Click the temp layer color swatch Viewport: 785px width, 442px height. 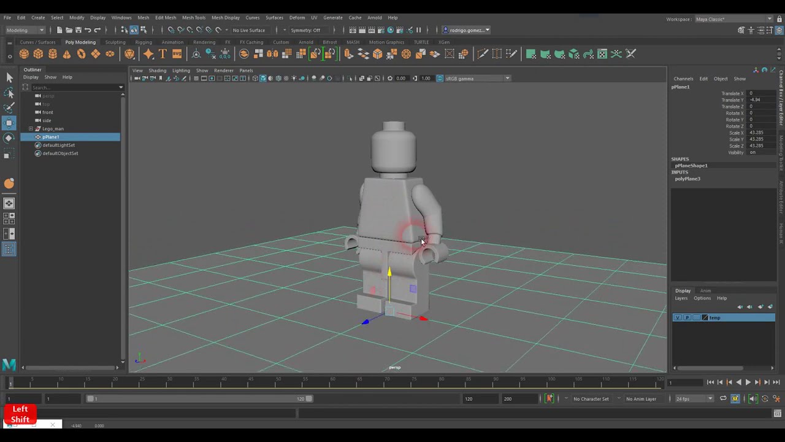pos(705,317)
